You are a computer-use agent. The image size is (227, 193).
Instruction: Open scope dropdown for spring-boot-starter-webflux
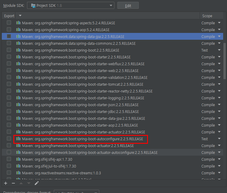point(219,64)
